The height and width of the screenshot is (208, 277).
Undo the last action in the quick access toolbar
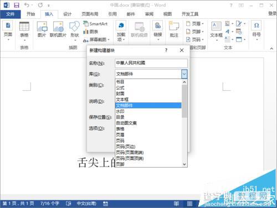tap(27, 5)
